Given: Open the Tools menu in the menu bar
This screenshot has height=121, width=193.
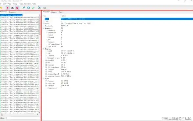Looking at the screenshot, I should click(x=21, y=4).
